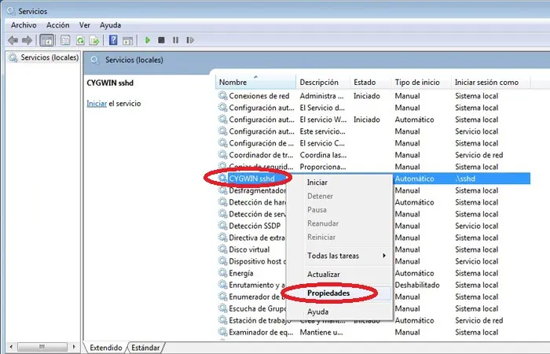Click Iniciado status of Conexiones de red
Viewport: 550px width, 354px height.
(367, 96)
